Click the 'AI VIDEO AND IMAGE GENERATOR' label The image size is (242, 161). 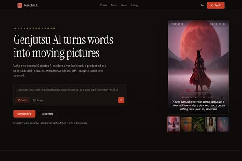point(34,29)
